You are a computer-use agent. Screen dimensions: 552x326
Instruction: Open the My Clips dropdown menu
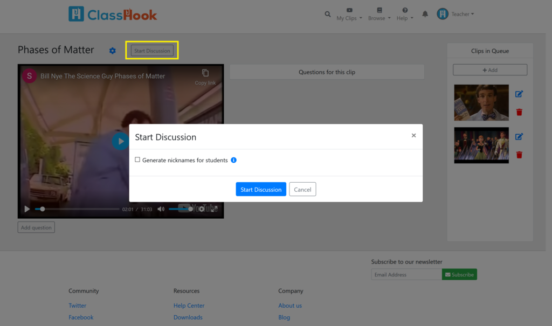click(349, 15)
